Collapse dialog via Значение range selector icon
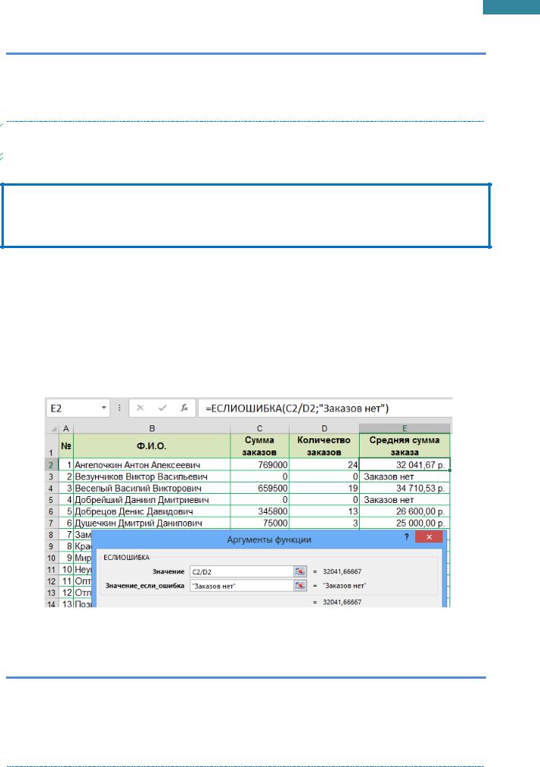The image size is (540, 767). coord(300,571)
